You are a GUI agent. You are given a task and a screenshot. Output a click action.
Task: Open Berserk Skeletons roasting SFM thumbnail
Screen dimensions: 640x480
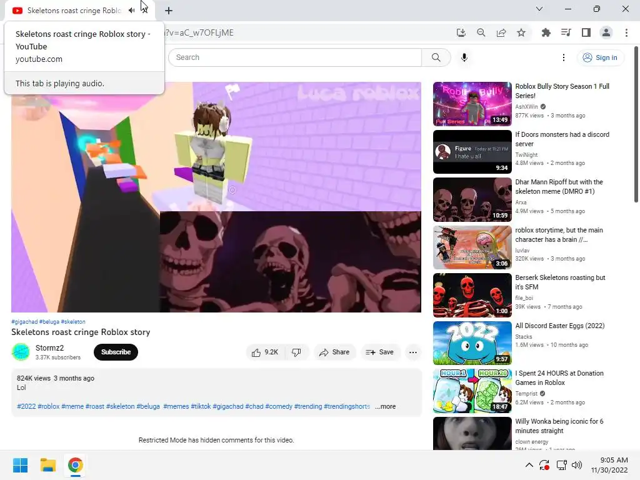472,295
